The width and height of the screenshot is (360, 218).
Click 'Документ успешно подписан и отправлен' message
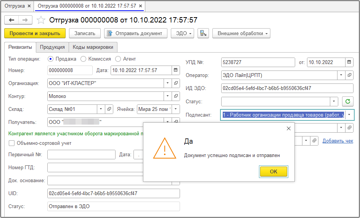coord(232,155)
